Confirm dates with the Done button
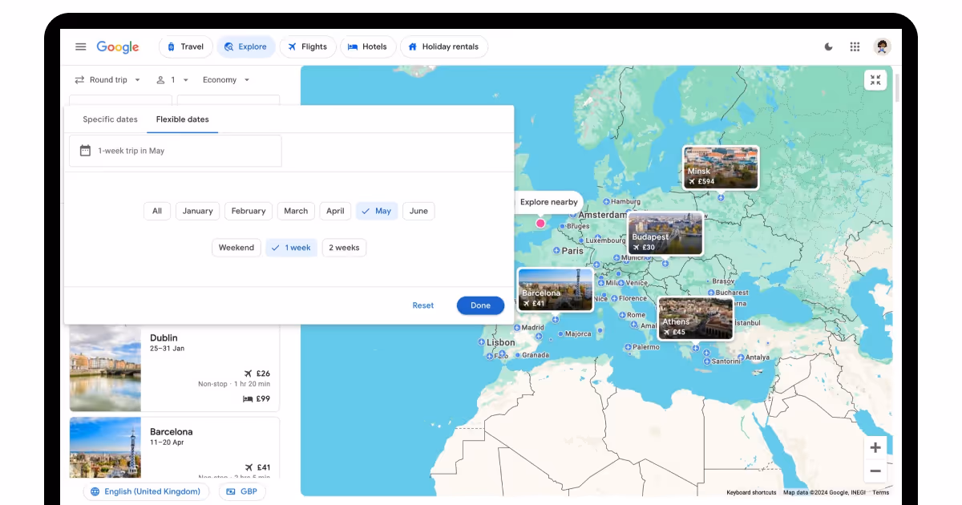962x505 pixels. tap(480, 305)
